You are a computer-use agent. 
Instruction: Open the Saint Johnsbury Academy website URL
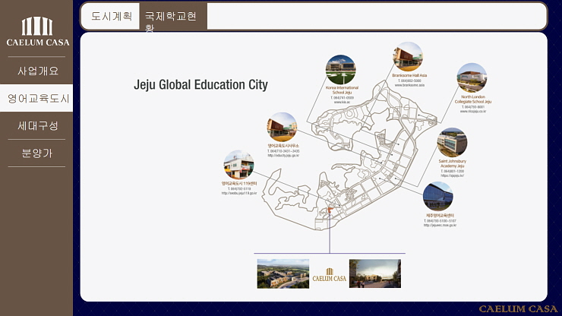tap(453, 175)
